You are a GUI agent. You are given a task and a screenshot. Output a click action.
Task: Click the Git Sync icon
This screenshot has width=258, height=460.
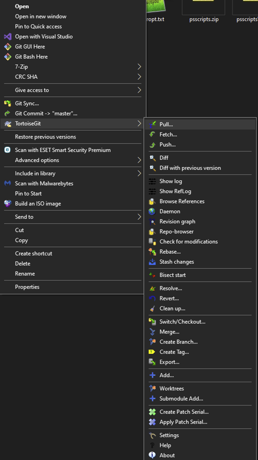tap(8, 103)
